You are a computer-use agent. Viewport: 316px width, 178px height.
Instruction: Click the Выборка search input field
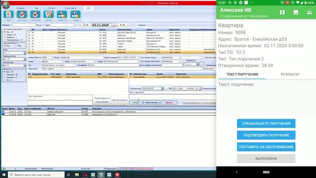pos(24,25)
